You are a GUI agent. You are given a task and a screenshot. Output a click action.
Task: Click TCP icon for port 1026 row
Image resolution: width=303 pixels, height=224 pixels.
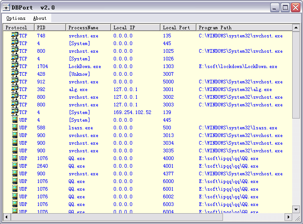tap(15, 59)
